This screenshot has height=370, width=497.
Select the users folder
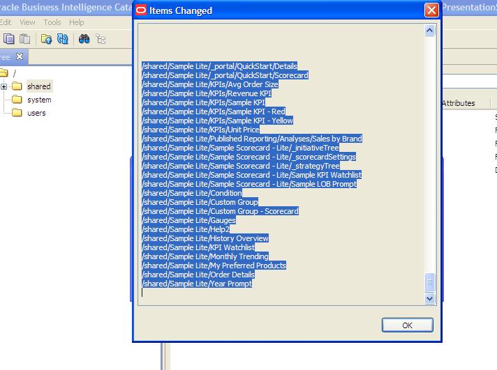tap(36, 113)
